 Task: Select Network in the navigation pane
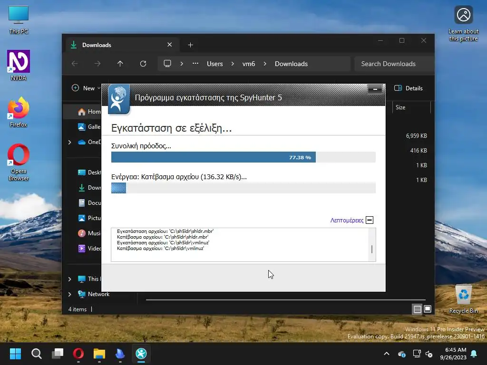point(94,294)
